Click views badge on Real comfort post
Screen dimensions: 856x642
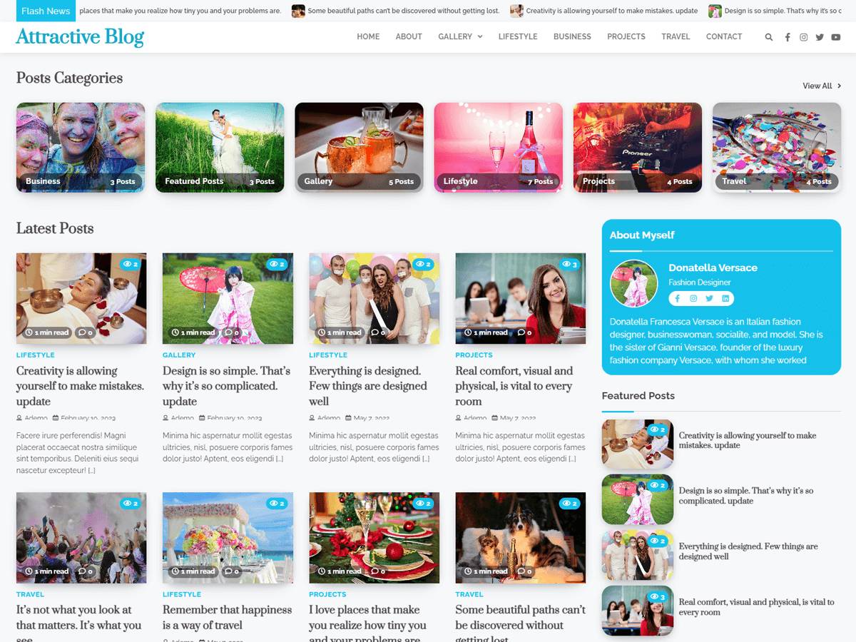click(569, 264)
